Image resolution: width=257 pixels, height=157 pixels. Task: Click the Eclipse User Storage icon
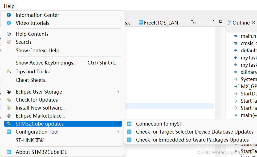coord(9,92)
